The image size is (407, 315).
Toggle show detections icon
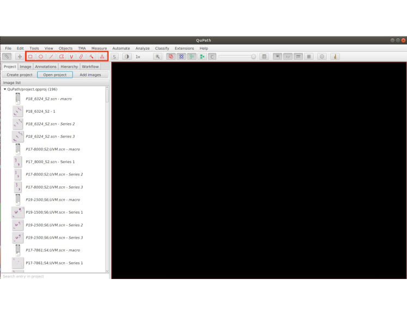click(192, 57)
